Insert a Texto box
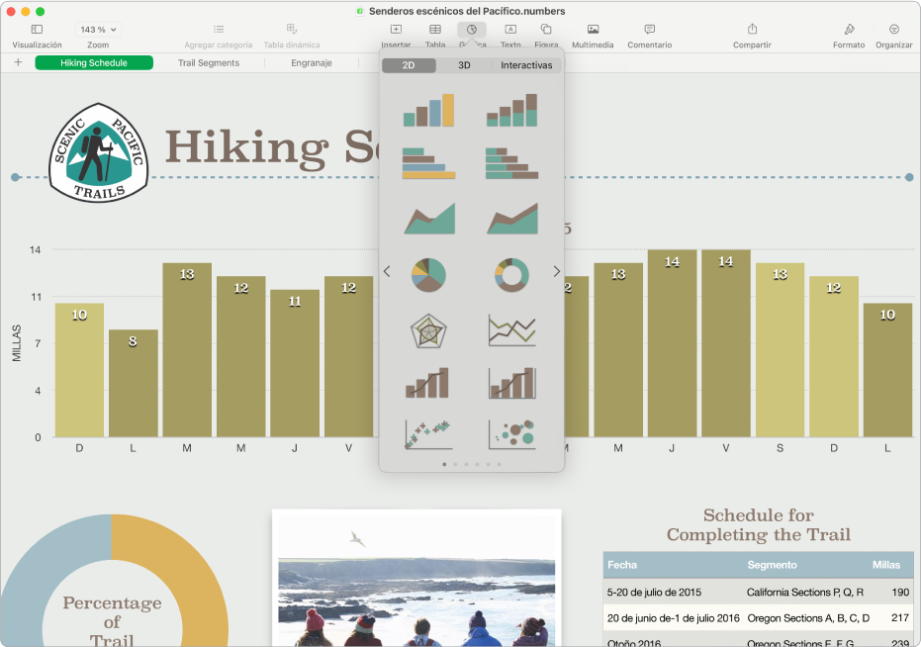This screenshot has width=921, height=647. (x=510, y=31)
